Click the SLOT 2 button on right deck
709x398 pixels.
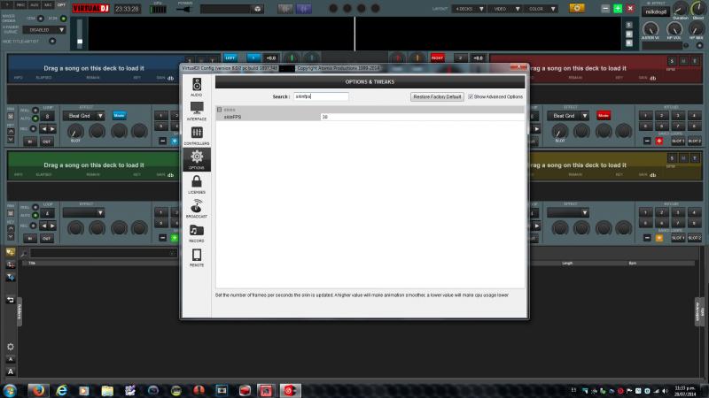tap(695, 142)
